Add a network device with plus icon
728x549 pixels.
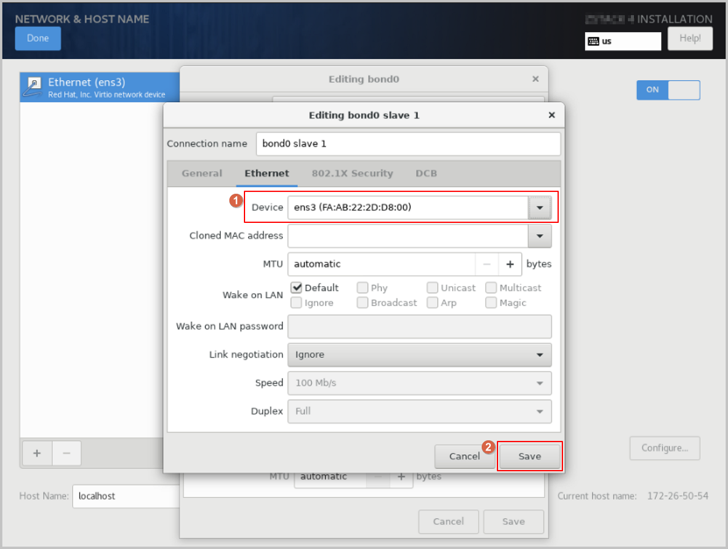click(x=37, y=453)
